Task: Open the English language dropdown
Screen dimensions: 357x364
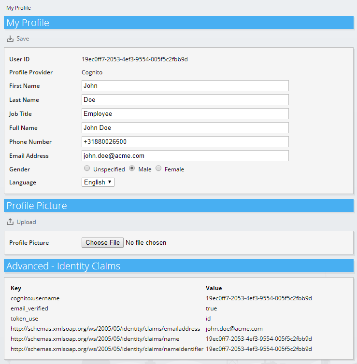Action: tap(98, 182)
